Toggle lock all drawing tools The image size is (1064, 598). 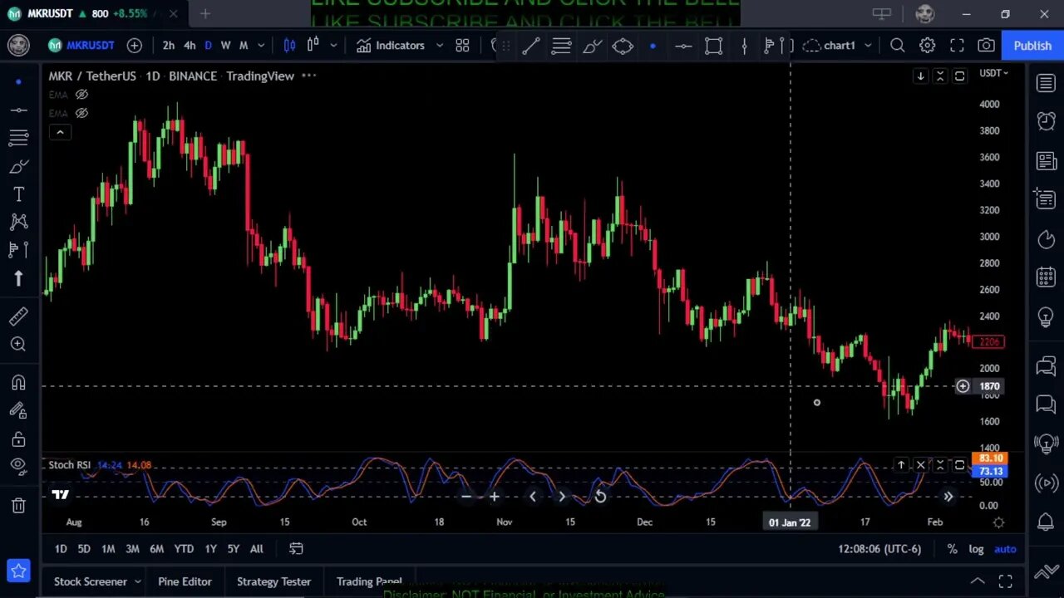click(x=18, y=439)
